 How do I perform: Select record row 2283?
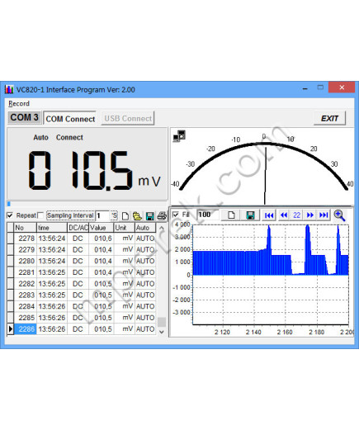tap(82, 295)
